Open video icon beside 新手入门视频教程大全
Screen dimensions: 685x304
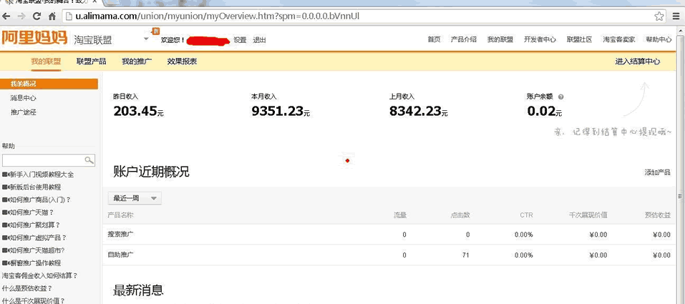point(6,175)
